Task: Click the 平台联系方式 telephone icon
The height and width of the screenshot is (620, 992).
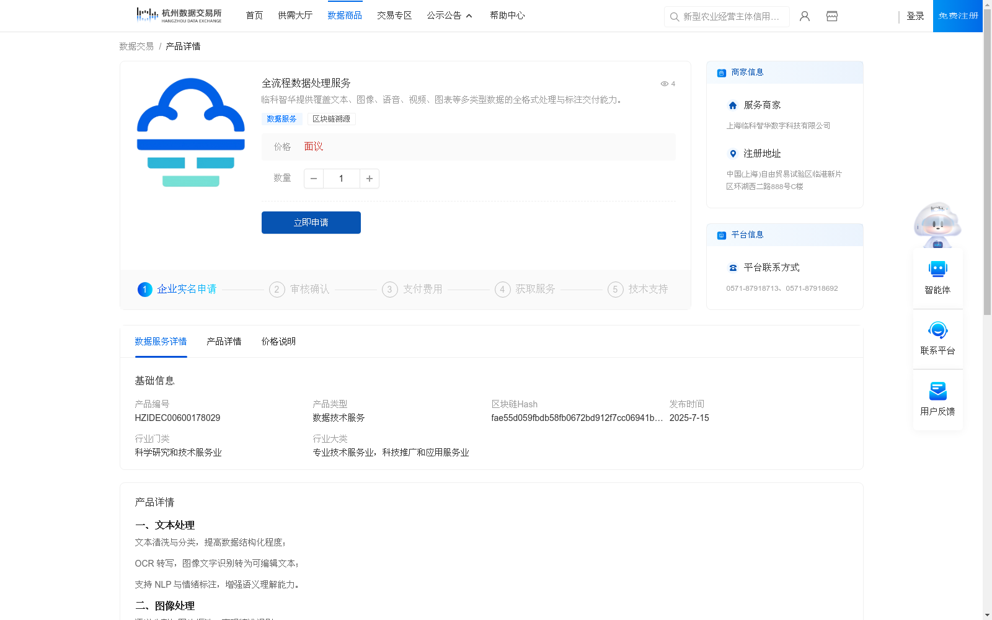Action: [733, 268]
